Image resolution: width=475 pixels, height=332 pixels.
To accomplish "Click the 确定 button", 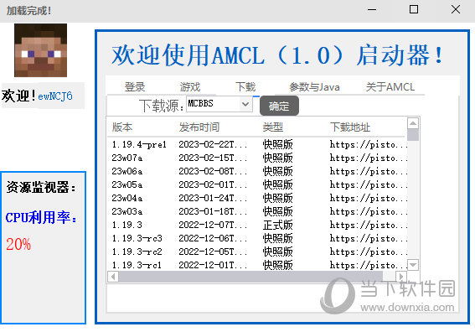I will click(279, 106).
